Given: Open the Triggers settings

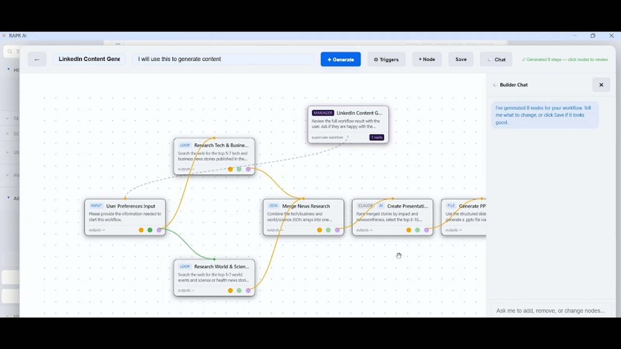Looking at the screenshot, I should tap(386, 59).
